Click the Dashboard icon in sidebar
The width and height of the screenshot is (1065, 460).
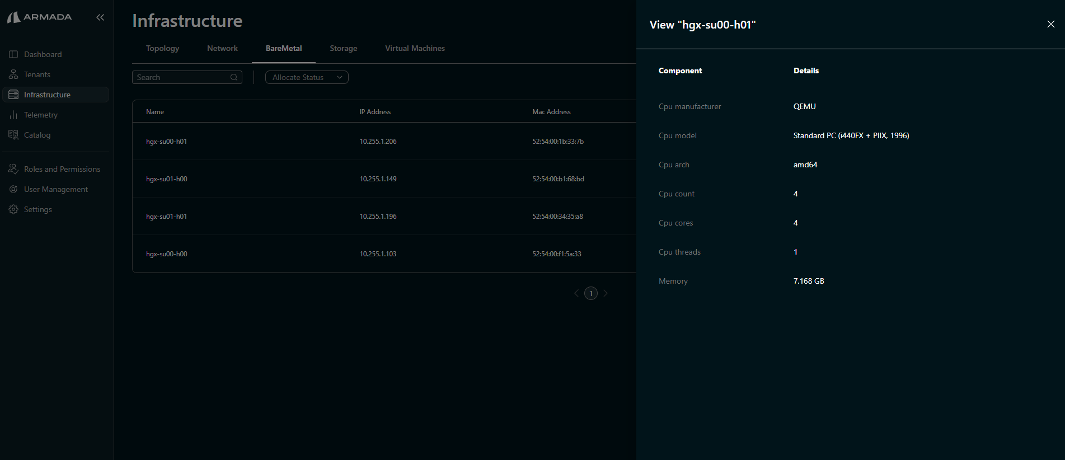[13, 54]
